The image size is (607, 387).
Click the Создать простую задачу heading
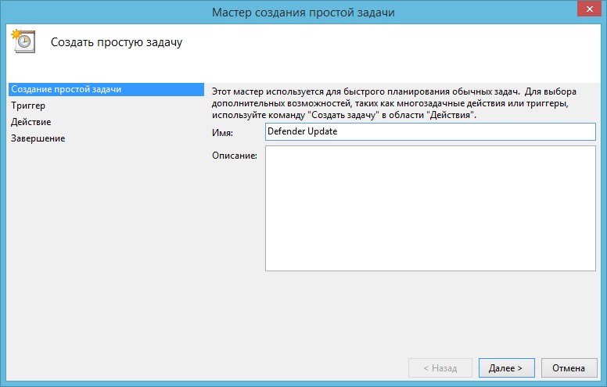(117, 42)
